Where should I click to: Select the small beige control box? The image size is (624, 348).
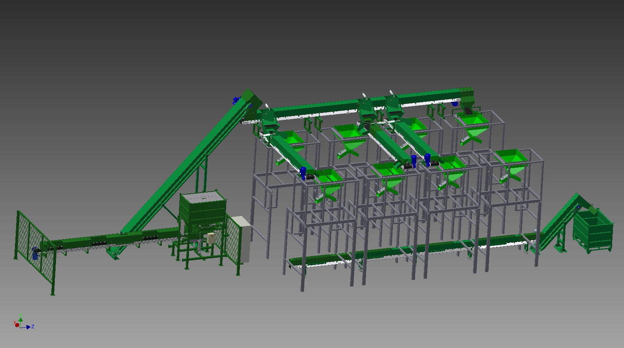click(211, 238)
